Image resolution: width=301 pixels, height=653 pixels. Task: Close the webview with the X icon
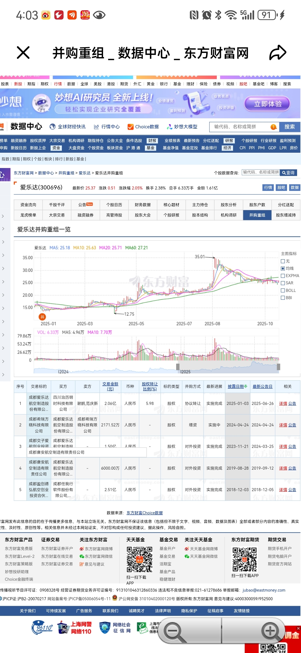23,53
